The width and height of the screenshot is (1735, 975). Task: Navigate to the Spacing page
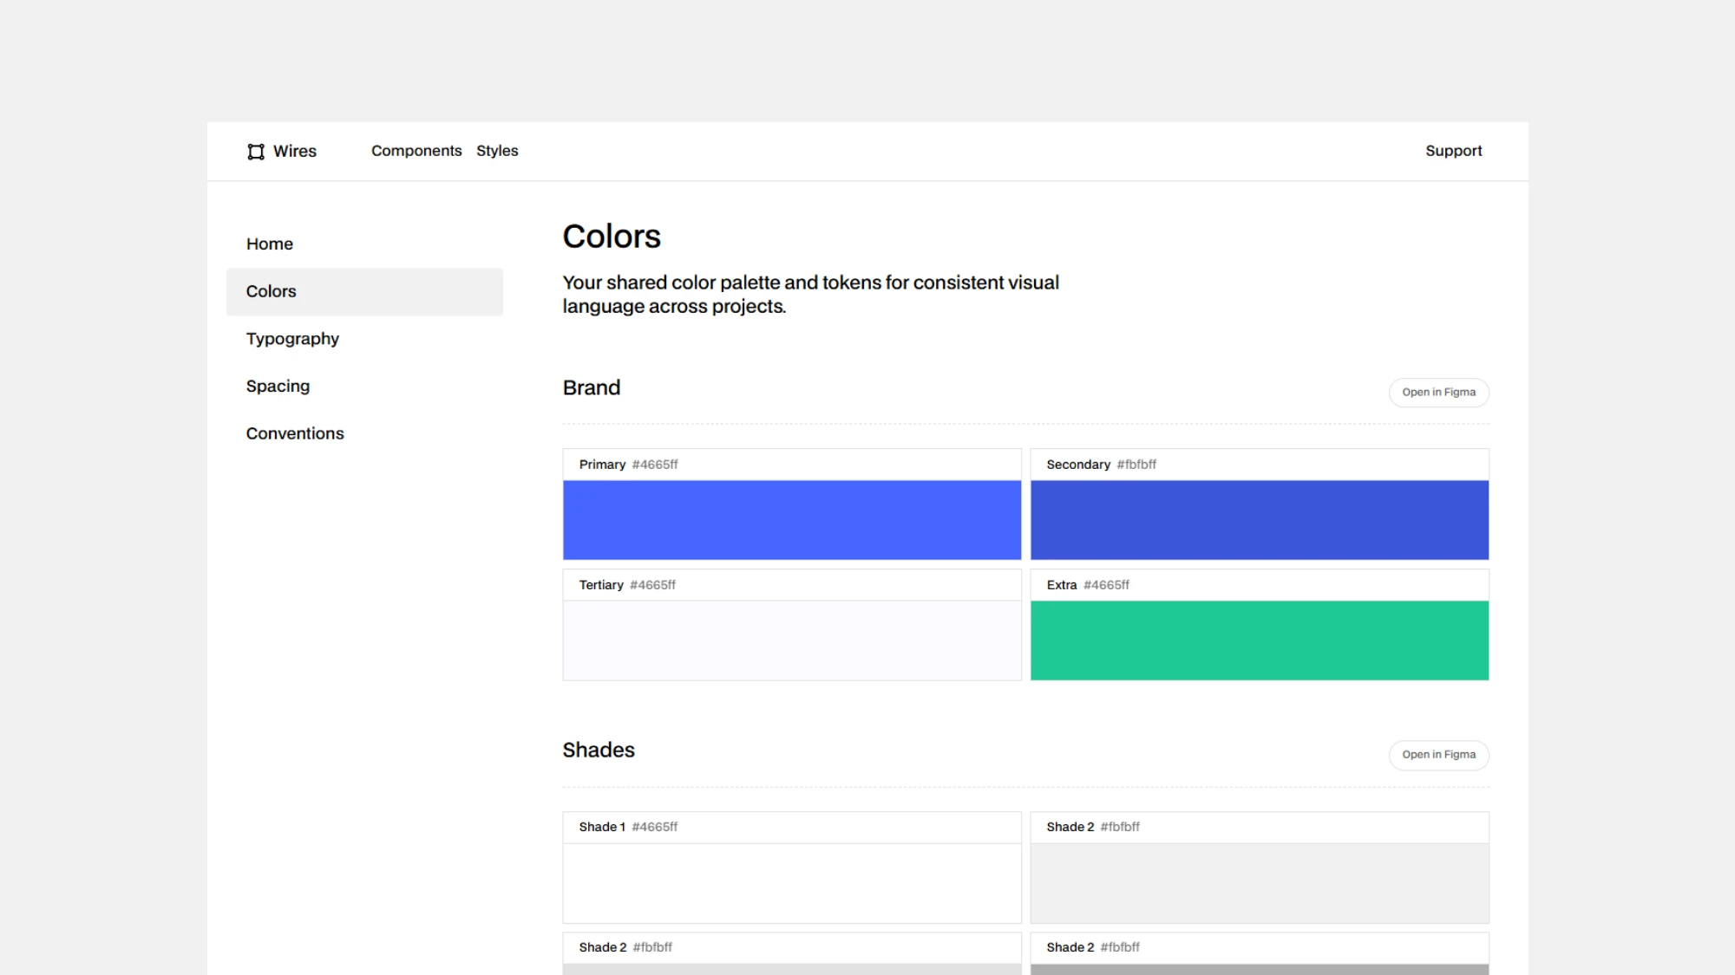point(278,385)
